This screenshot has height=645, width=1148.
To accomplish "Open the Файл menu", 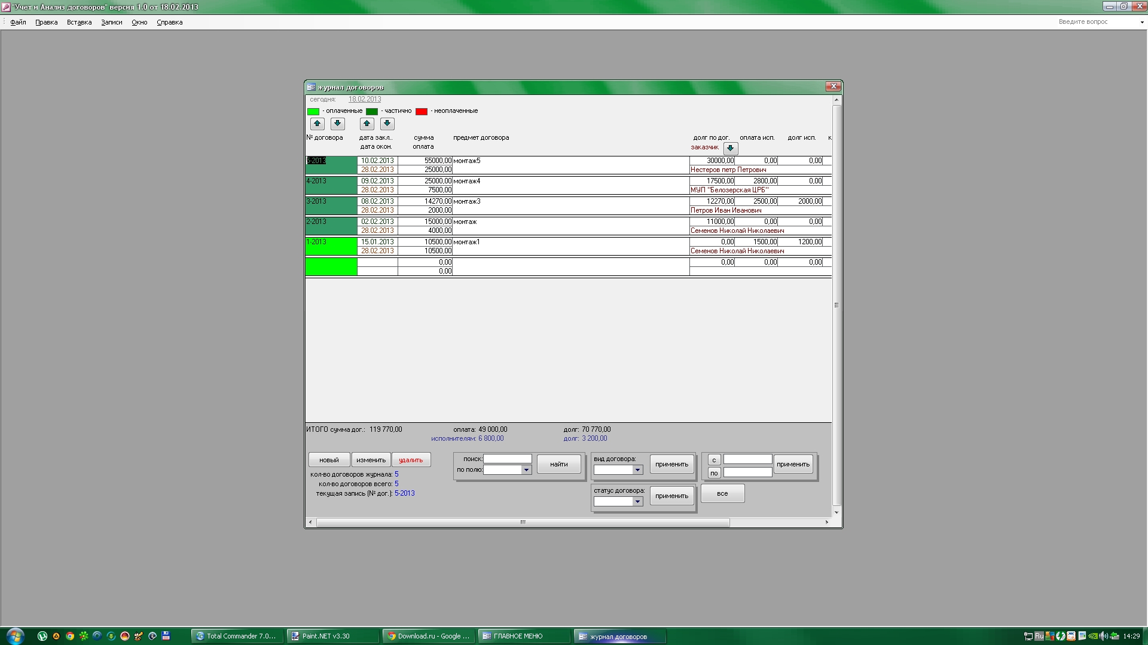I will pyautogui.click(x=18, y=22).
